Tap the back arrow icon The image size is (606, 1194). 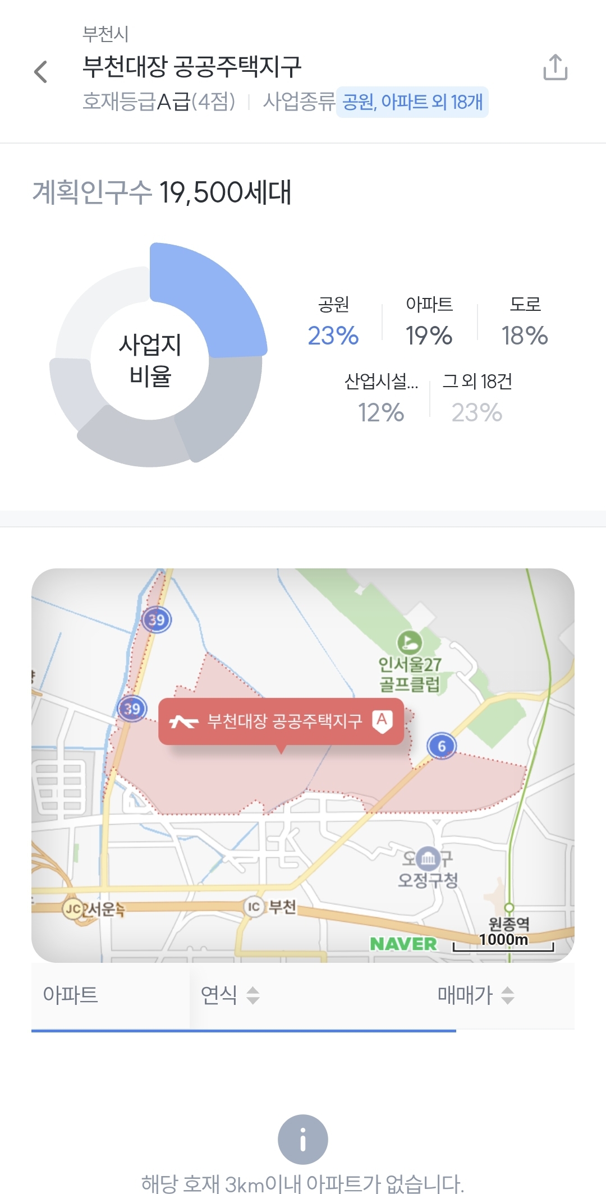(x=40, y=72)
